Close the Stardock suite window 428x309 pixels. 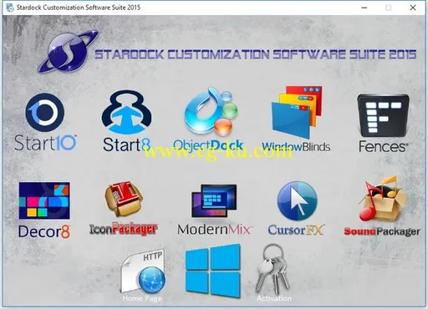coord(413,8)
